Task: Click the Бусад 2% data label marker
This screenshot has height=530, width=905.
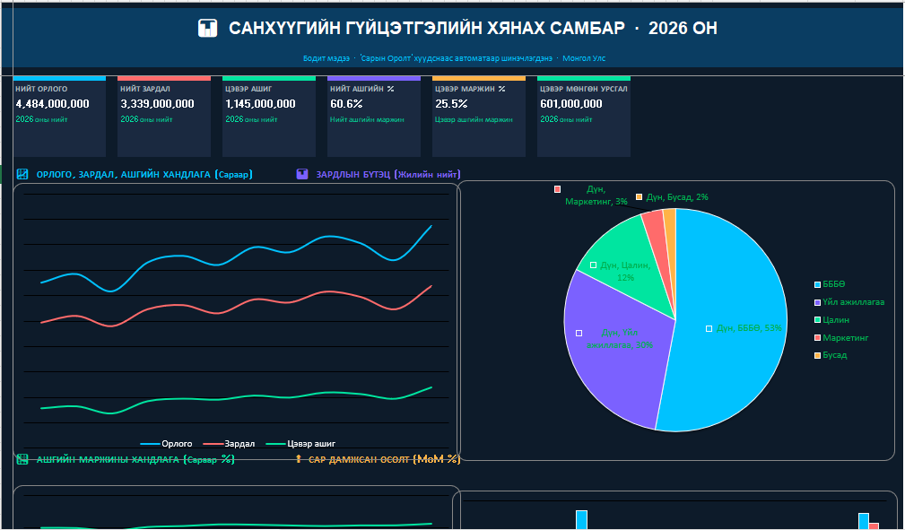Action: (639, 196)
